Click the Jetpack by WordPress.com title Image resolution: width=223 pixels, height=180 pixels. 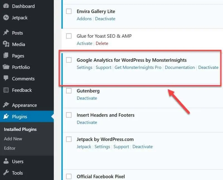point(105,139)
